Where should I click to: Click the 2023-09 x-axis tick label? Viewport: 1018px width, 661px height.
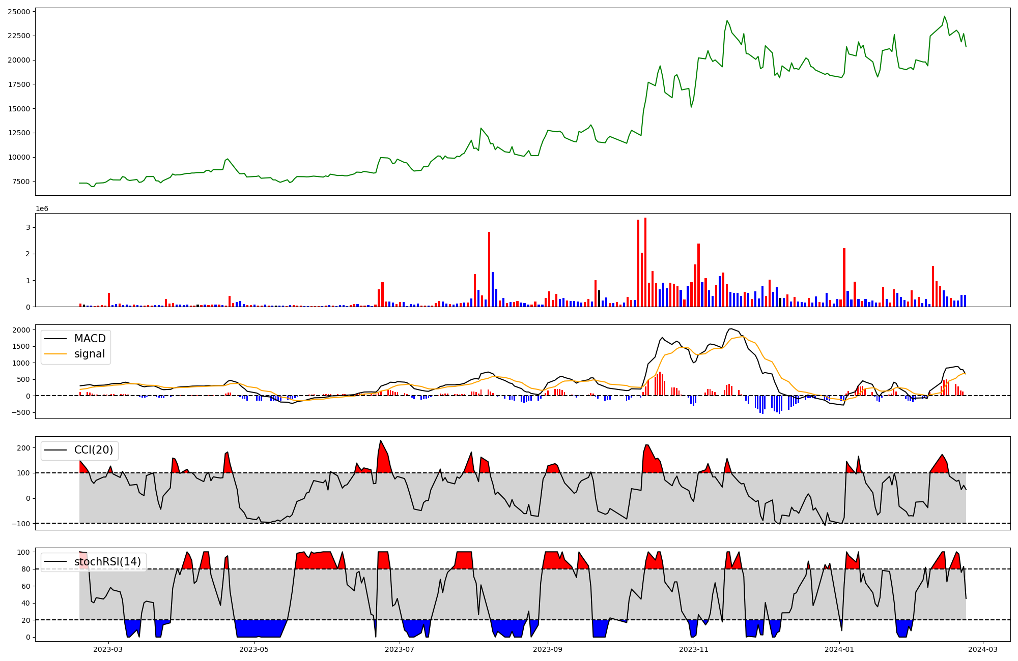point(548,649)
